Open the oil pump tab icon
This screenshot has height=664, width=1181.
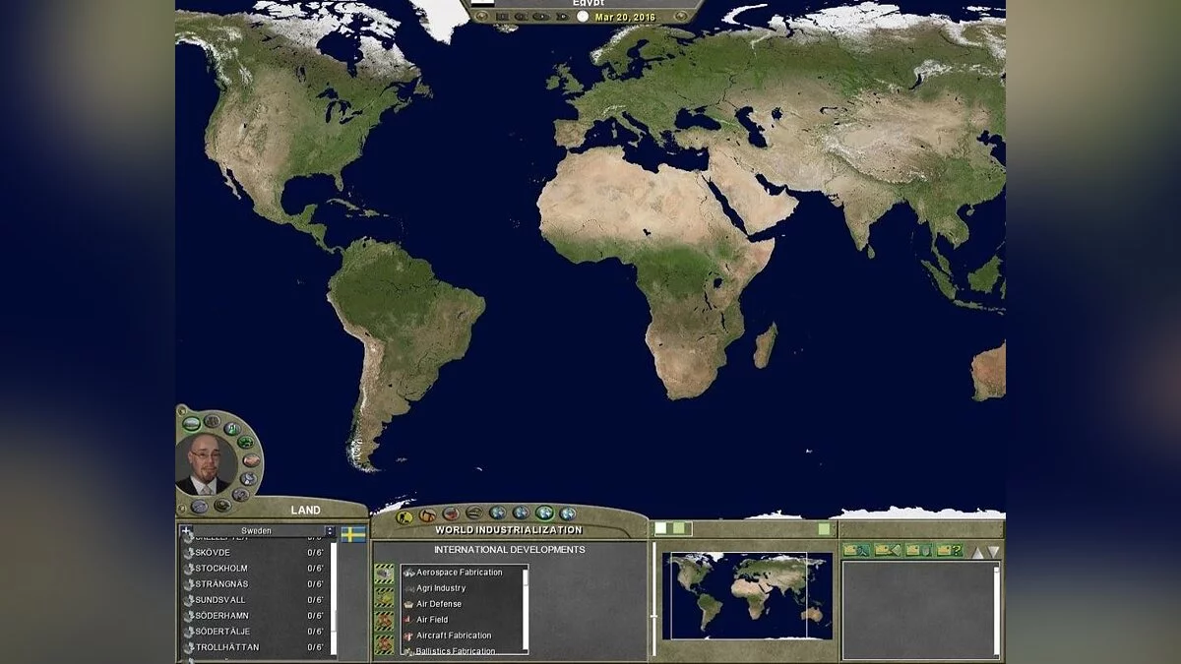[427, 514]
